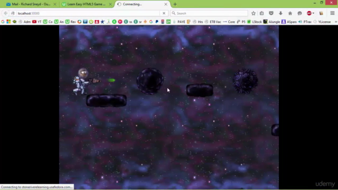Open the AJungle bookmark
338x190 pixels.
[272, 22]
